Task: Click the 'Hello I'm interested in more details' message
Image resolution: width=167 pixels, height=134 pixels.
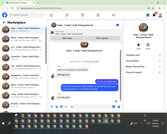Action: [x=72, y=70]
